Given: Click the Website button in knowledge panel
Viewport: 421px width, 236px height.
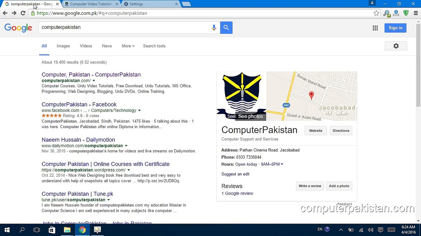Looking at the screenshot, I should (x=316, y=131).
